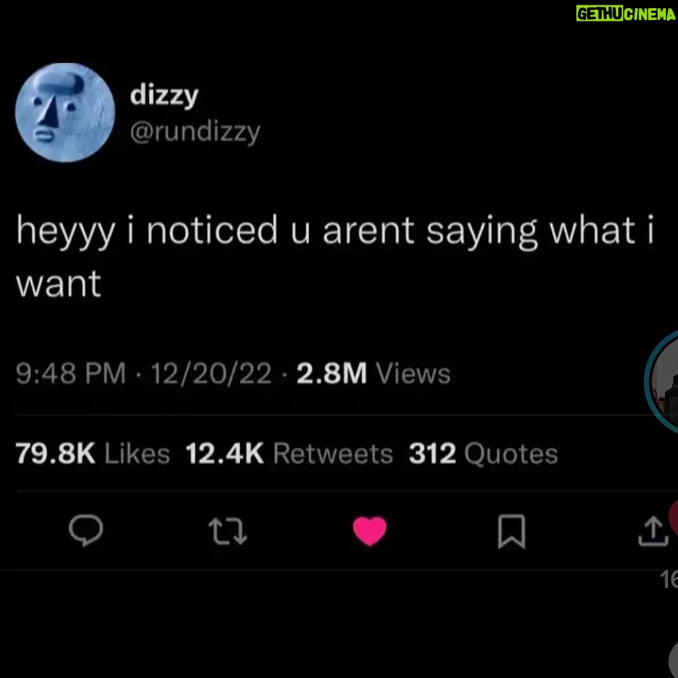View the 79.8K Likes list
678x678 pixels.
coord(93,453)
